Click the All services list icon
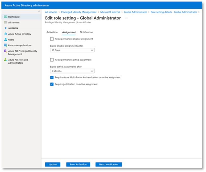 (x=6, y=23)
